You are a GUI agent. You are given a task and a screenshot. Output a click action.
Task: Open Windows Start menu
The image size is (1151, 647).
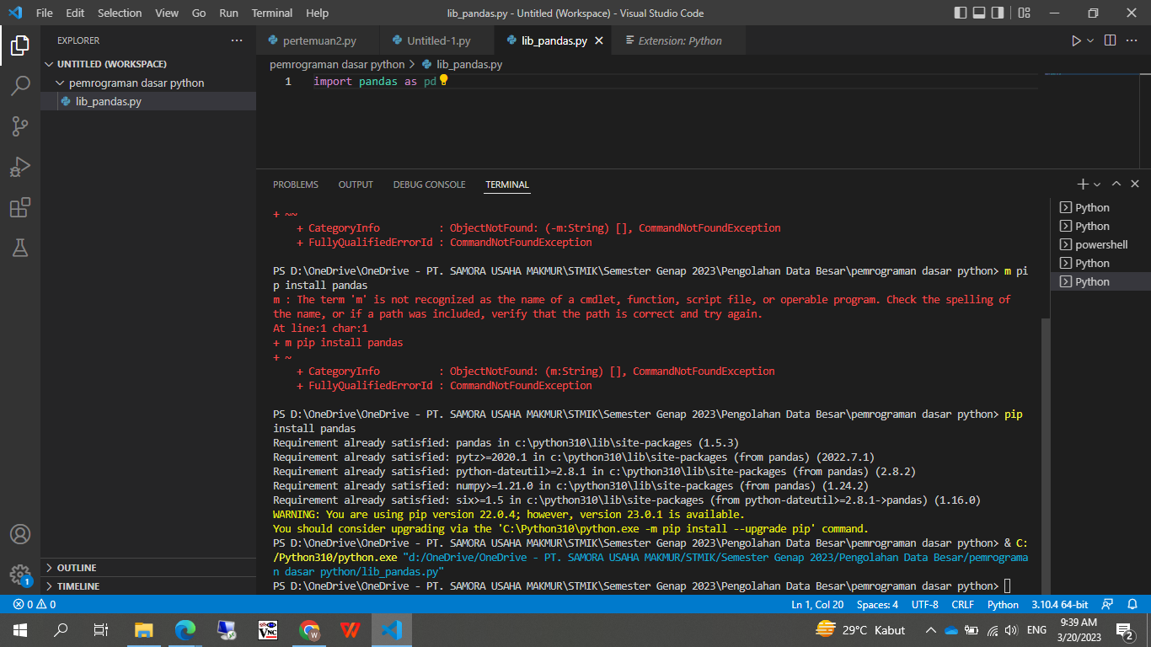20,629
